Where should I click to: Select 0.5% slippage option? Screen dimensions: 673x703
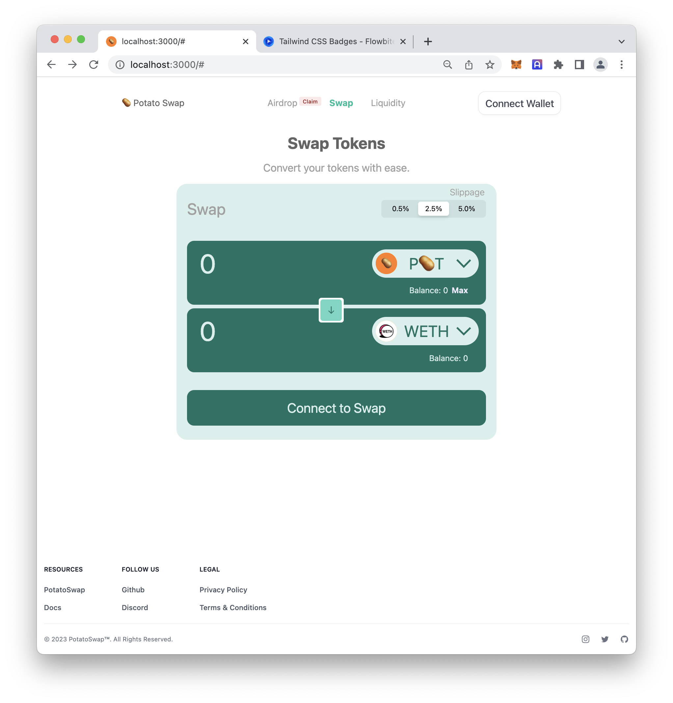(x=400, y=209)
